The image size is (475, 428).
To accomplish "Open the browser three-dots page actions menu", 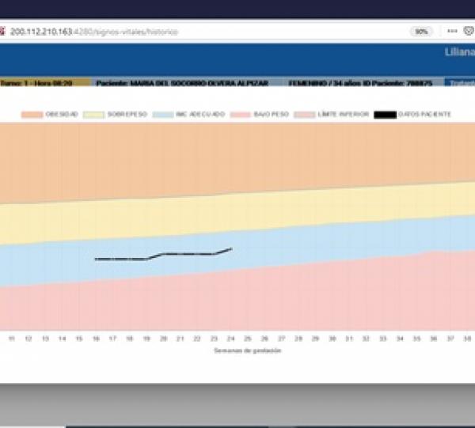I will pyautogui.click(x=451, y=32).
